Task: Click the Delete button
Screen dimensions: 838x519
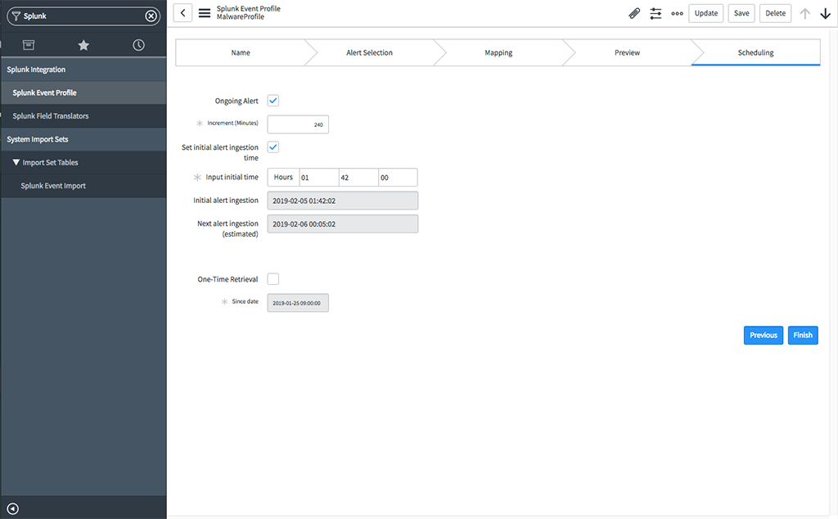Action: click(x=776, y=13)
